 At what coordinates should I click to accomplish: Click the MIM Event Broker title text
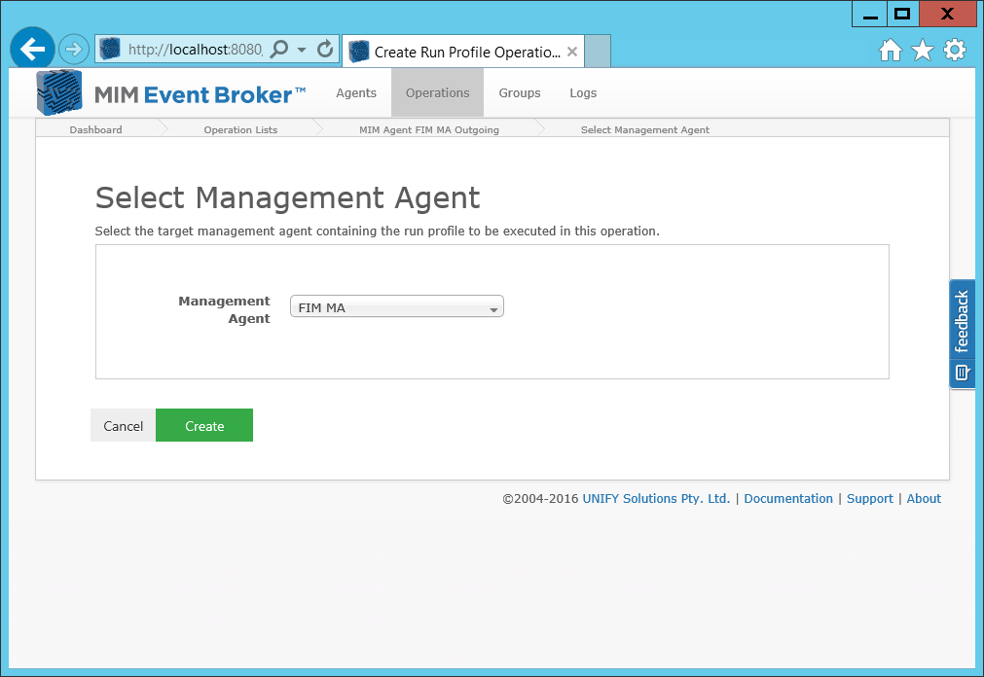click(200, 94)
